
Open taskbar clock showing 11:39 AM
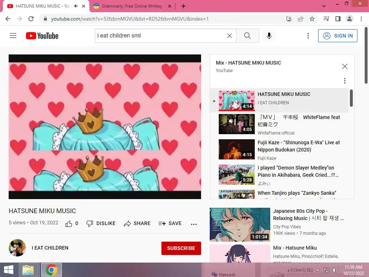click(353, 270)
